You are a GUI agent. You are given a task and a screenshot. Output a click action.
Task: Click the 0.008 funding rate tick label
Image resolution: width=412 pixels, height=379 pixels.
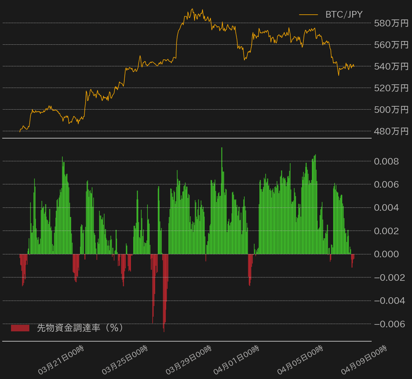386,161
